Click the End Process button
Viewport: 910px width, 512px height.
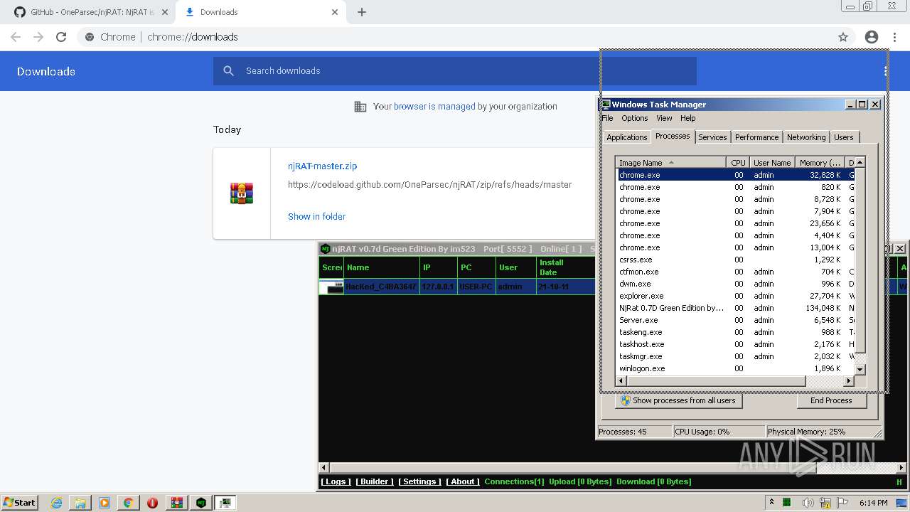point(831,400)
